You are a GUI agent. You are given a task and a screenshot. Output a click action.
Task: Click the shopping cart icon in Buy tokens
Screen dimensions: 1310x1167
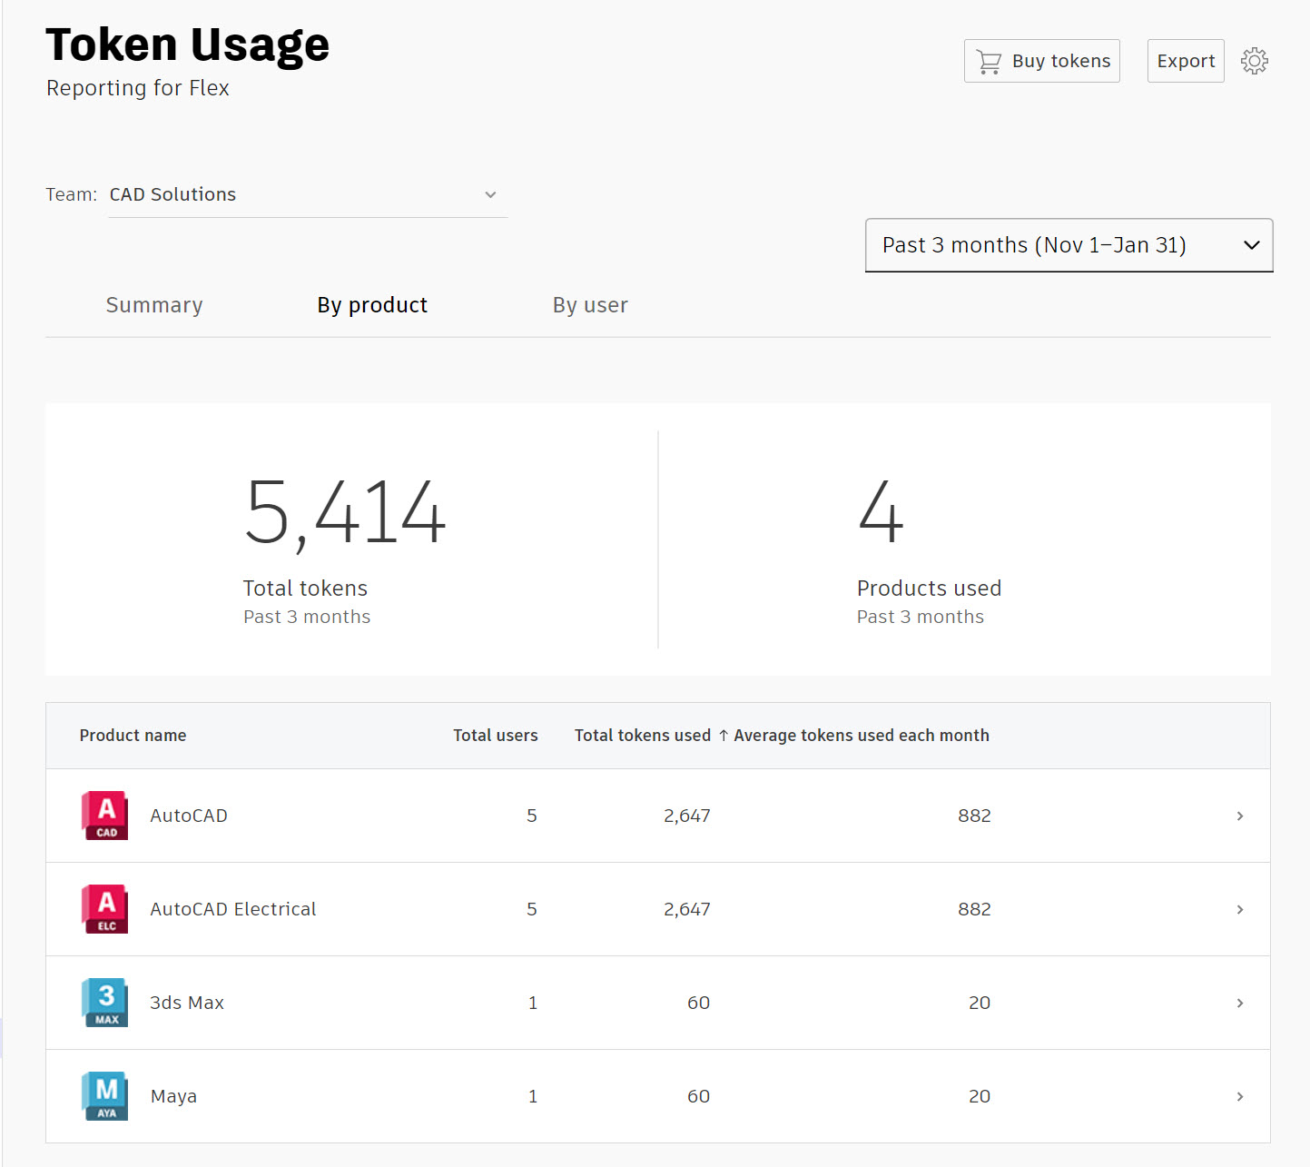click(989, 62)
